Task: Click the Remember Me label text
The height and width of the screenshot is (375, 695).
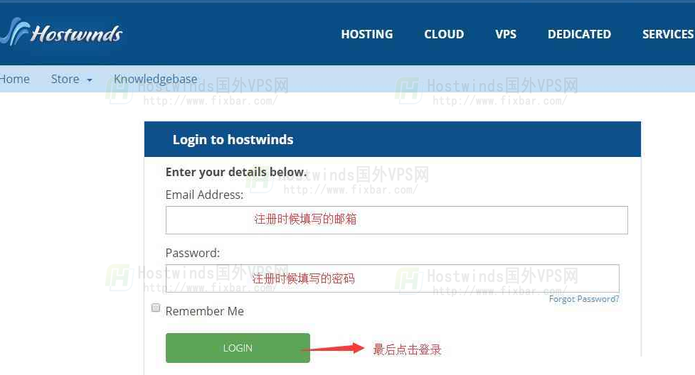Action: click(x=205, y=311)
